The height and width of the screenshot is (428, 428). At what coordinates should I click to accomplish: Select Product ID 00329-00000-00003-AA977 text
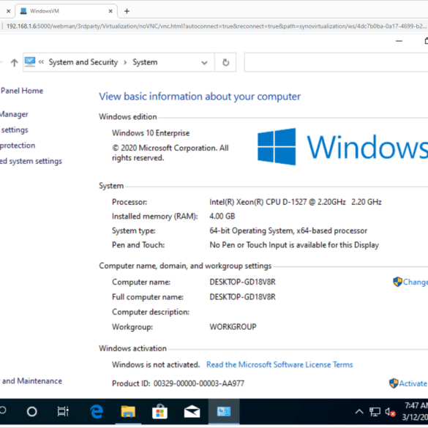199,383
